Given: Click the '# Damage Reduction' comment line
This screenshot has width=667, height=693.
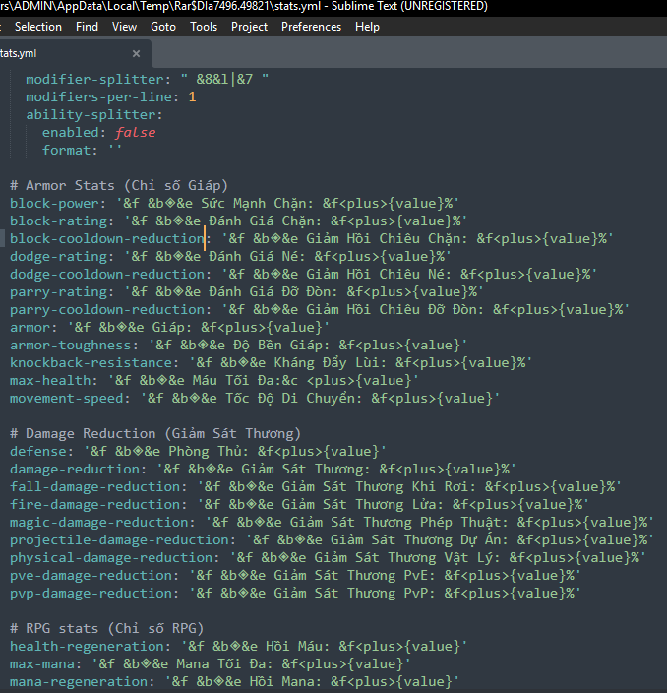Looking at the screenshot, I should [x=154, y=434].
